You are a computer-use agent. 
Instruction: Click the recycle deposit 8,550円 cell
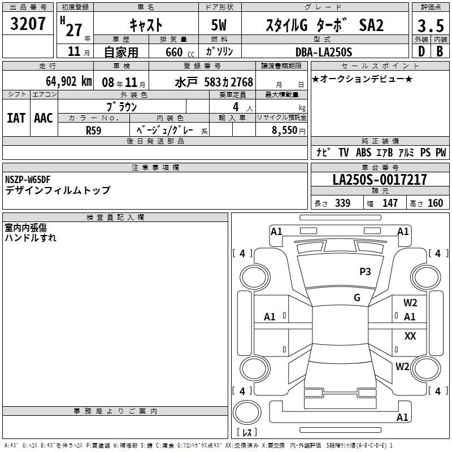[x=281, y=130]
